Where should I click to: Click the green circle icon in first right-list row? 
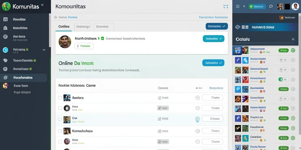point(293,50)
